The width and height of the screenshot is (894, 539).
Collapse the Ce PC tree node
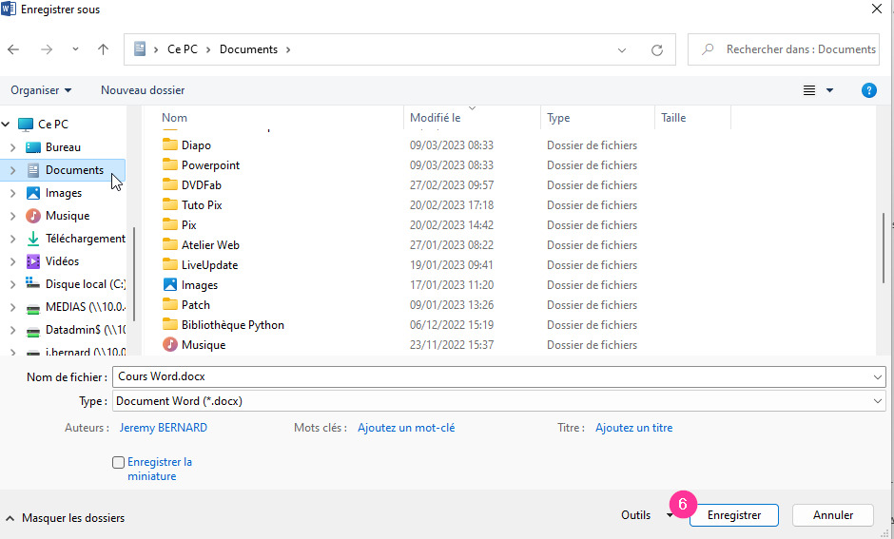coord(7,125)
